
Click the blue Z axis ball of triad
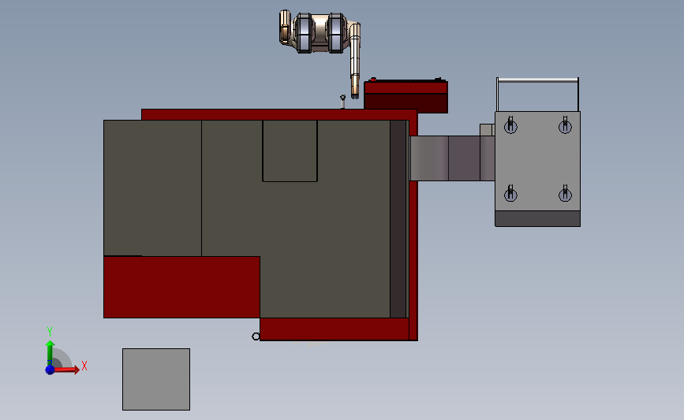[x=50, y=370]
